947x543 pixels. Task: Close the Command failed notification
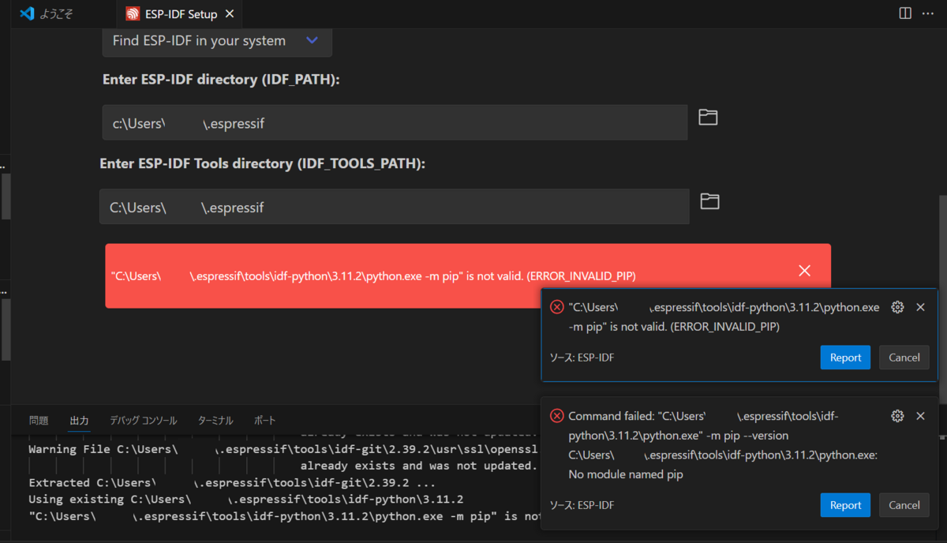tap(920, 416)
